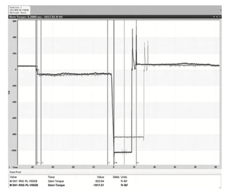
Task: Click the value -833.94
Action: tap(100, 181)
